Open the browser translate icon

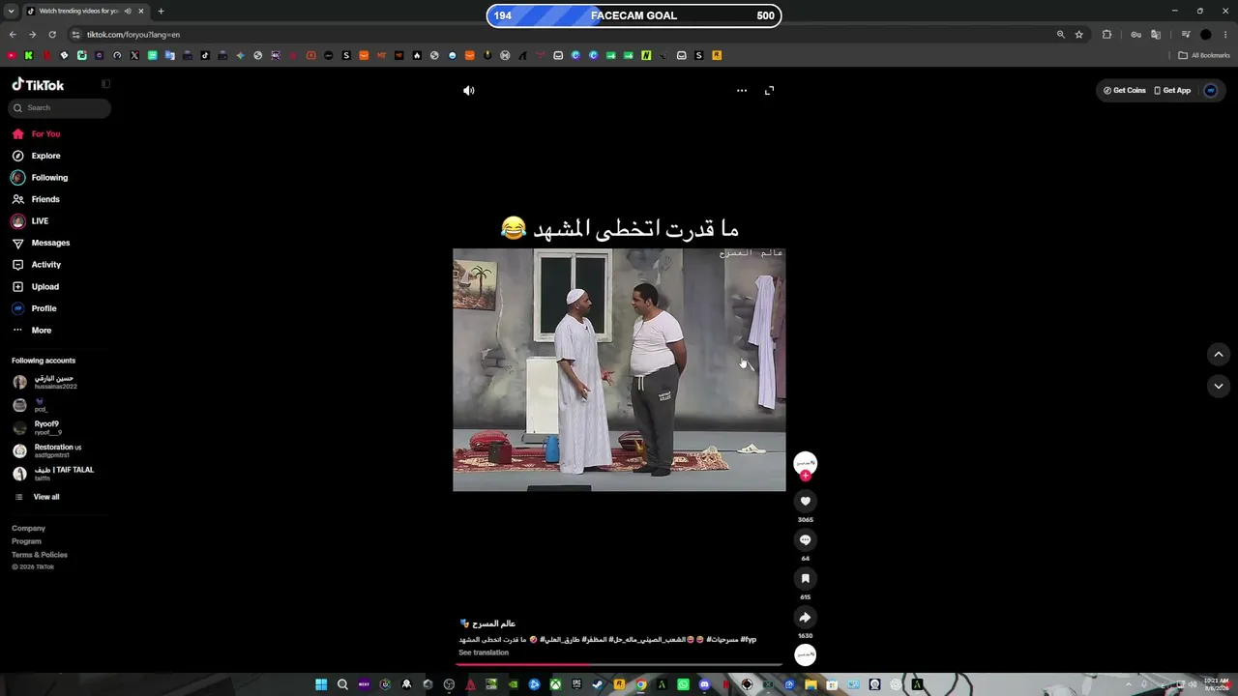(1156, 35)
